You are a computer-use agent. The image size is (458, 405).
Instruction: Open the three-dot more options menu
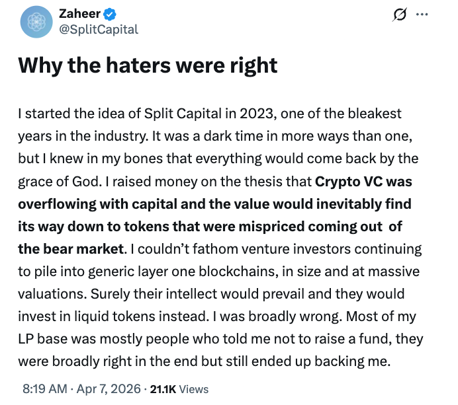click(422, 14)
